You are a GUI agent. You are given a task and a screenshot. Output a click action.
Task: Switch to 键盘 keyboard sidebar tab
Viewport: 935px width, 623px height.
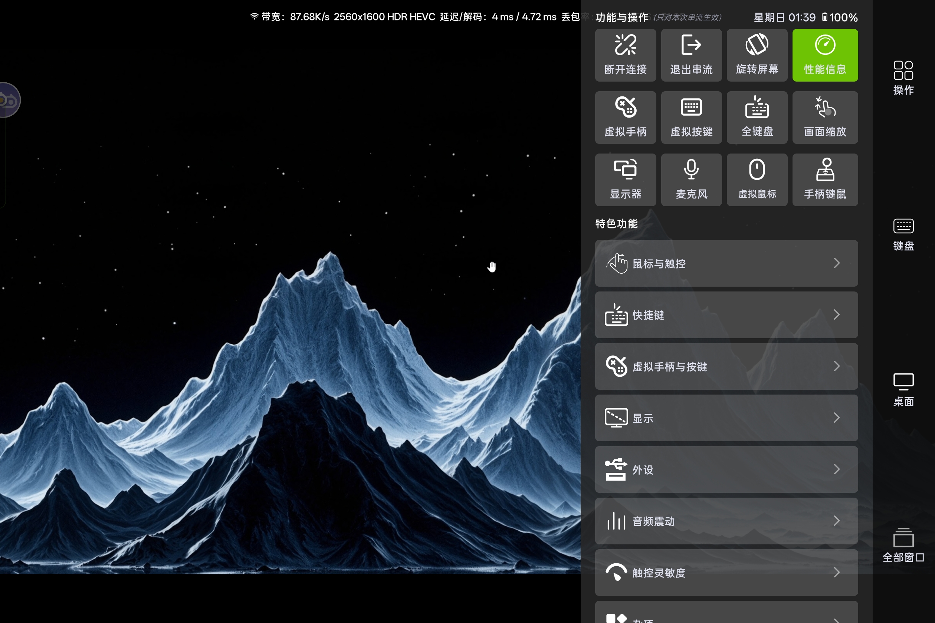[903, 234]
